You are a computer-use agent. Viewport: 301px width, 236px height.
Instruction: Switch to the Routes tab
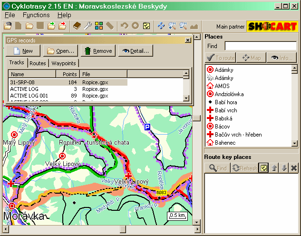[x=38, y=63]
